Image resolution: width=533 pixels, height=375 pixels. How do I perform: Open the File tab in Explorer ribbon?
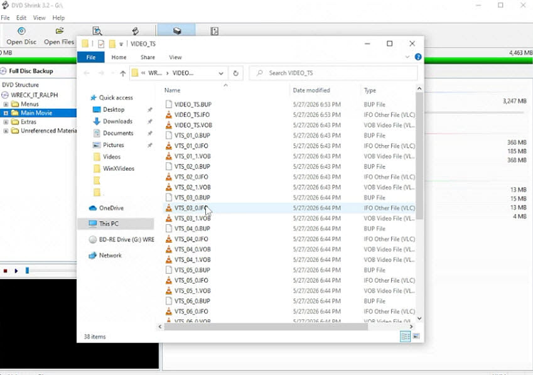(91, 57)
